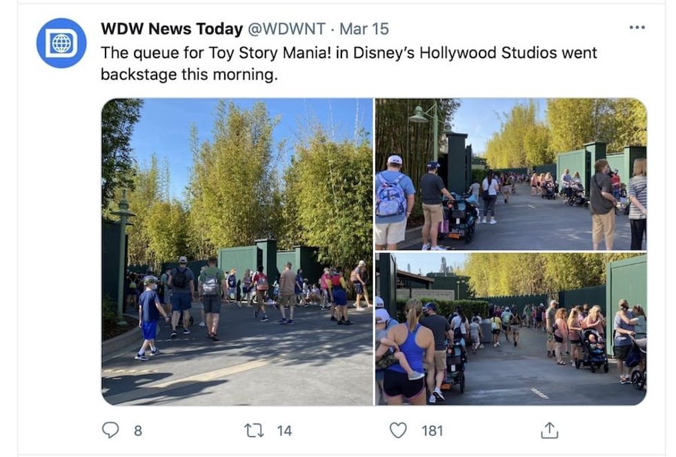Image resolution: width=676 pixels, height=457 pixels.
Task: Click the globe logo inside the avatar
Action: click(x=61, y=43)
